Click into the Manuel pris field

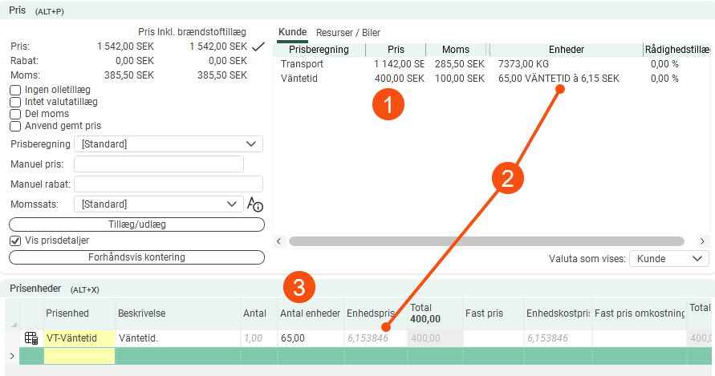tap(158, 164)
